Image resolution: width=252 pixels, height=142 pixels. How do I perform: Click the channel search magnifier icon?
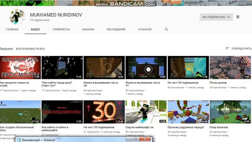[x=166, y=29]
